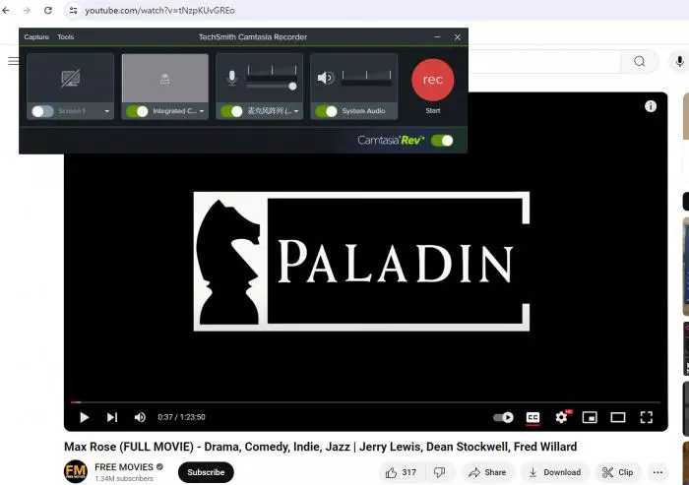Open more actions three-dot menu
Image resolution: width=689 pixels, height=485 pixels.
pyautogui.click(x=658, y=472)
